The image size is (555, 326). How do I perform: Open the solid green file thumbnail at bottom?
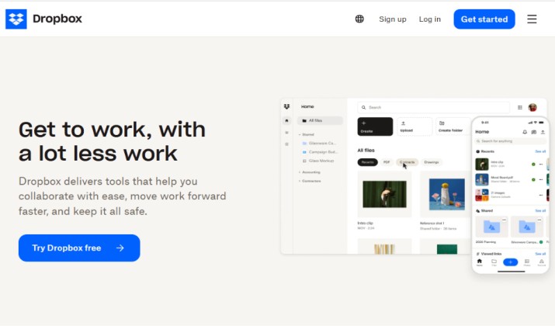click(446, 249)
